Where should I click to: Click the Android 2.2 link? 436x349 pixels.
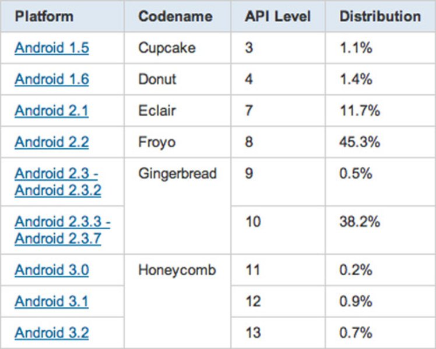52,142
